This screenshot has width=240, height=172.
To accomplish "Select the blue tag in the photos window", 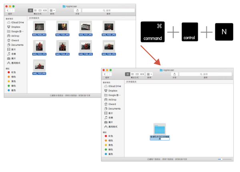I will coord(12,90).
